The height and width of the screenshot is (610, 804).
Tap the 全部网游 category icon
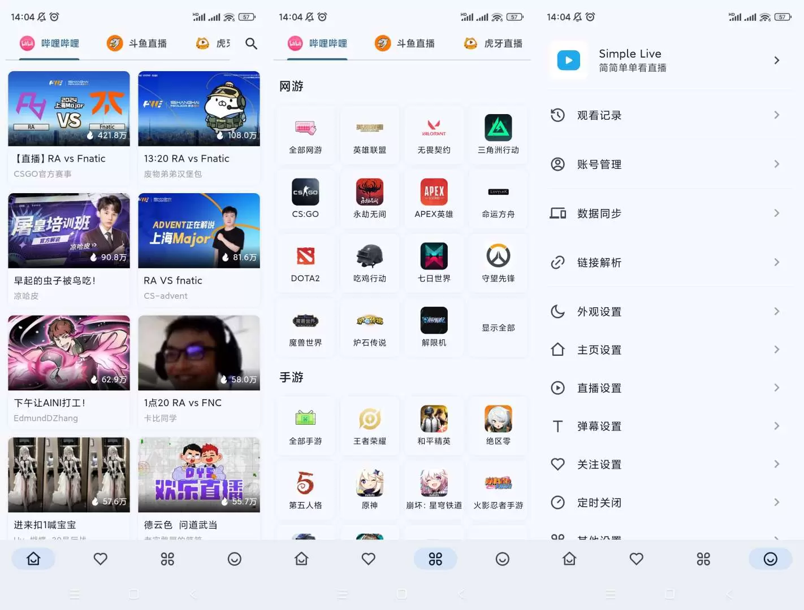pos(305,128)
